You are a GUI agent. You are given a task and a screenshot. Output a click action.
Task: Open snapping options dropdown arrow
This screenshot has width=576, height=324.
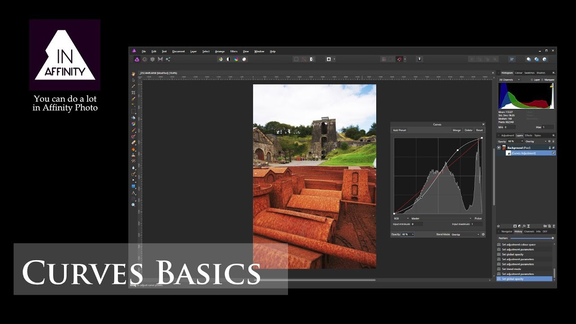click(405, 59)
